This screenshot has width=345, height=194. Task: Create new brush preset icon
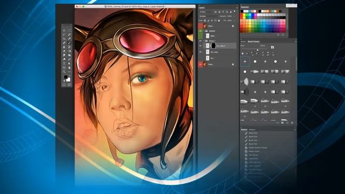287,123
